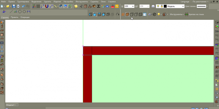219x109 pixels.
Task: Toggle the dotted grid display
Action: point(38,6)
